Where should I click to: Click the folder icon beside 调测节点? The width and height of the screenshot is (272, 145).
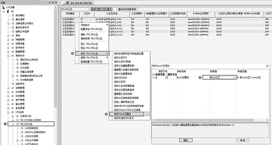pos(13,56)
